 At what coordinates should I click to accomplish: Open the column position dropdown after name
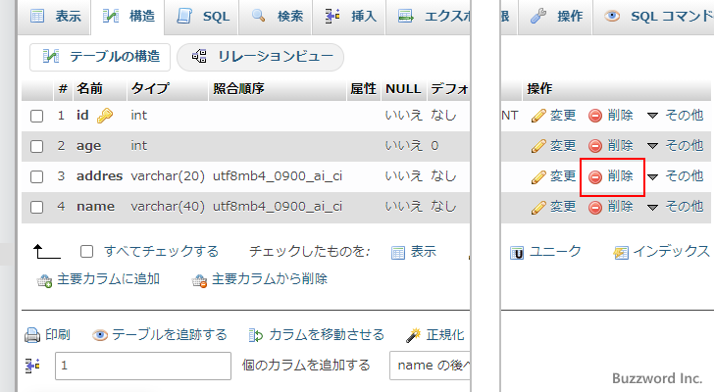[x=432, y=366]
